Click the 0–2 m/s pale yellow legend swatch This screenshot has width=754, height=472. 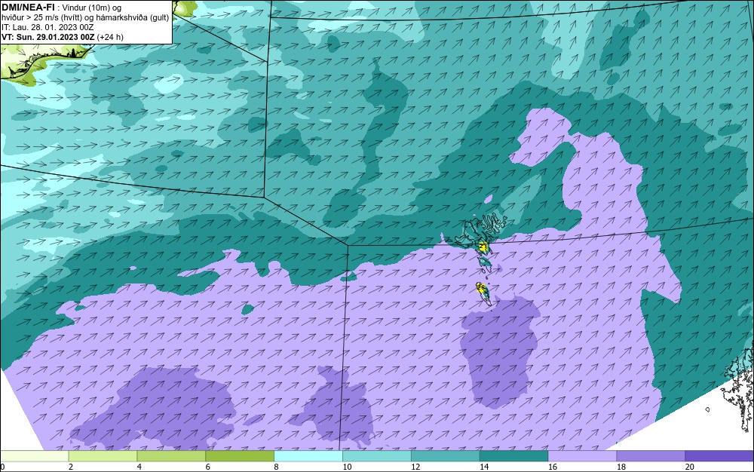pos(35,456)
